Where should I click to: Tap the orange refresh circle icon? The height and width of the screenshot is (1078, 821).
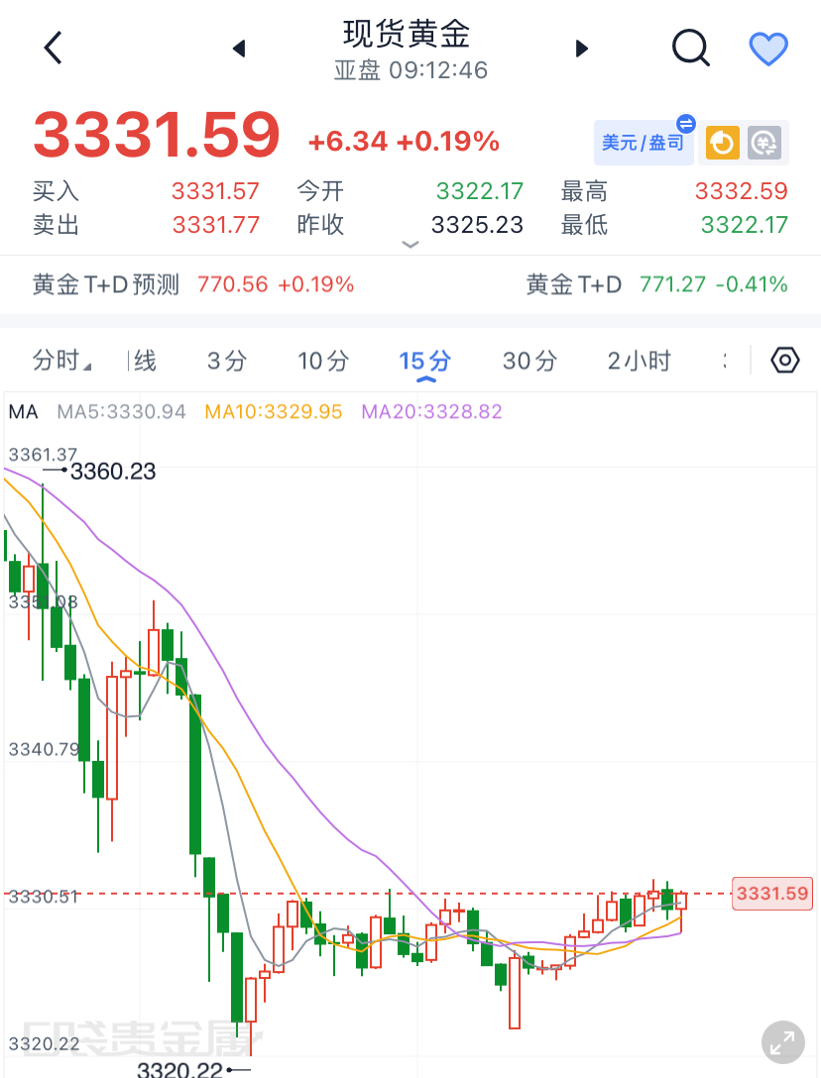click(x=722, y=143)
